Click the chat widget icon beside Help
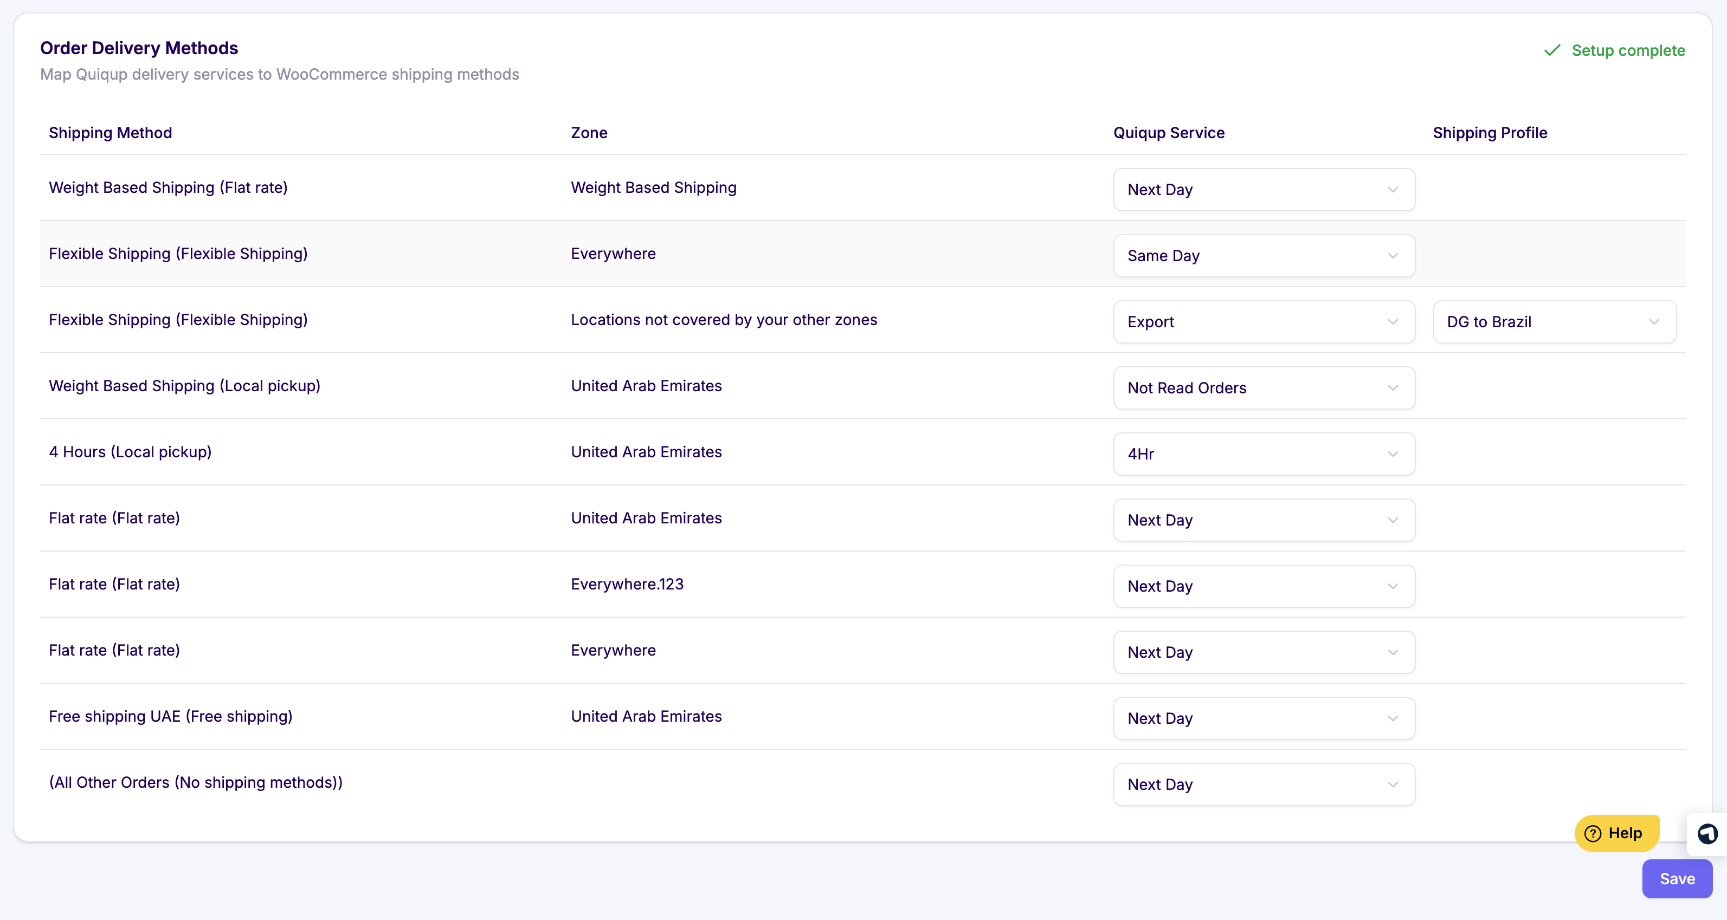The width and height of the screenshot is (1727, 920). pyautogui.click(x=1707, y=833)
